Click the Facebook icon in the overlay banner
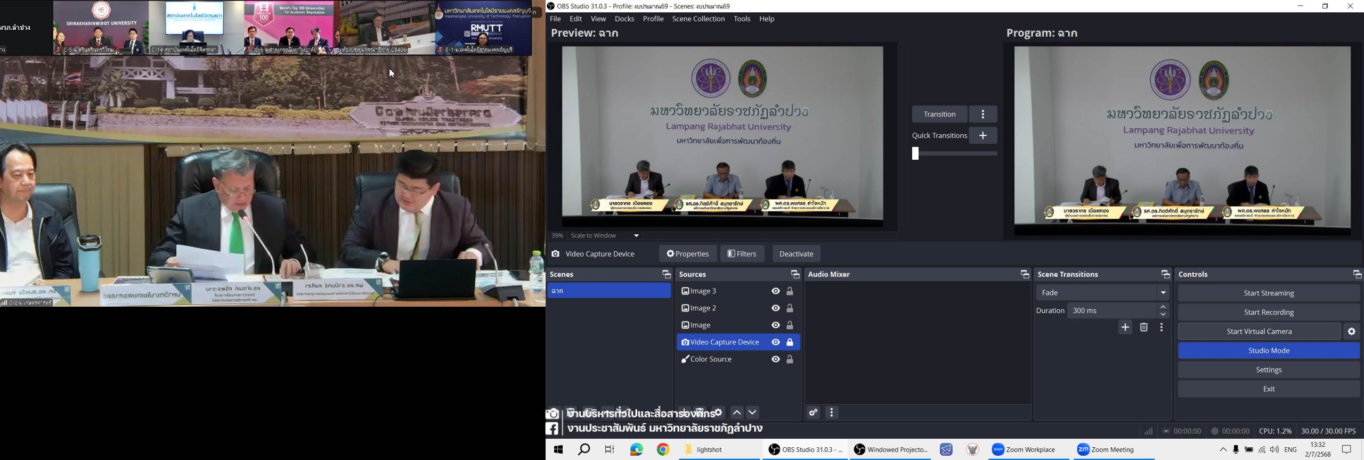 pyautogui.click(x=552, y=428)
